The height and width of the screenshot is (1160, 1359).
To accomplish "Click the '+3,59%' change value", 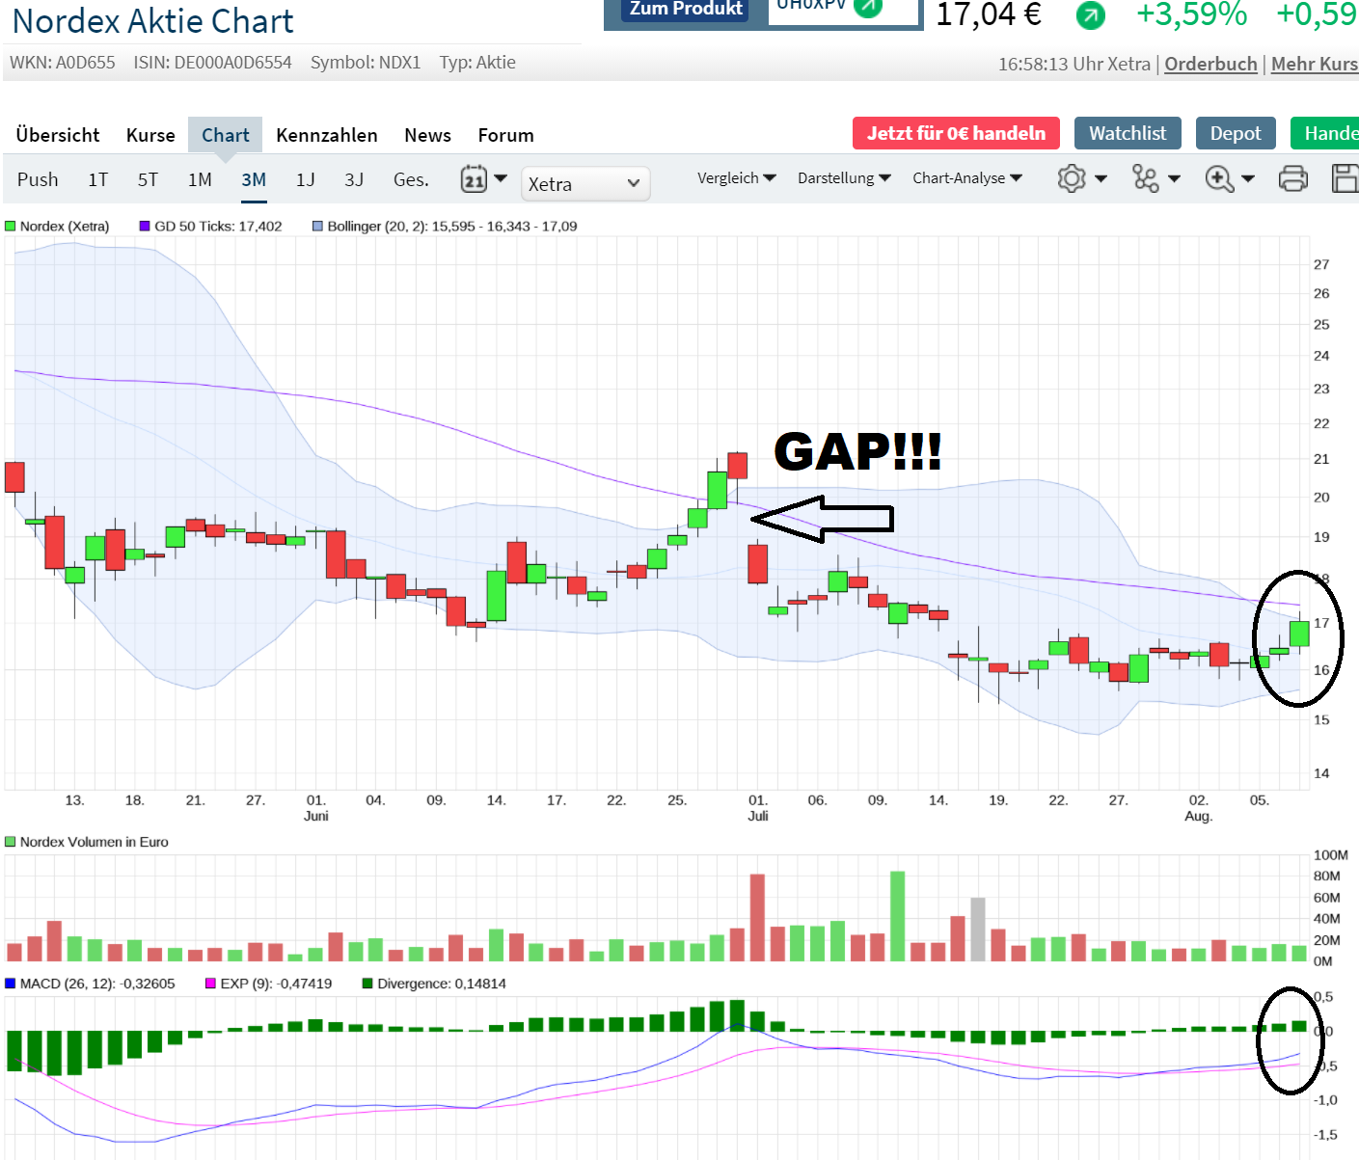I will (1191, 14).
